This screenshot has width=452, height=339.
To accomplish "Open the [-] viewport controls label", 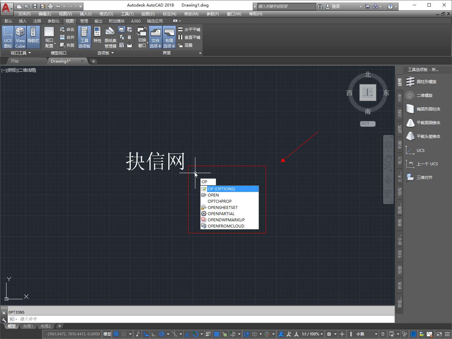I will (x=4, y=70).
